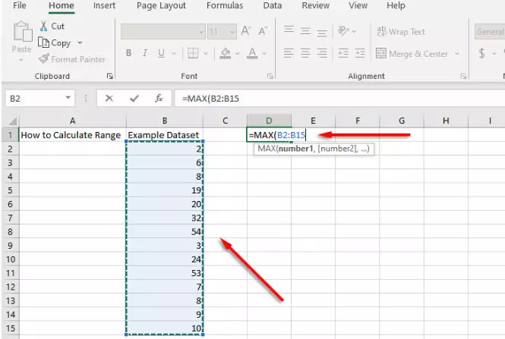Screen dimensions: 505x339
Task: Open Insert Function fx dialog
Action: (159, 98)
